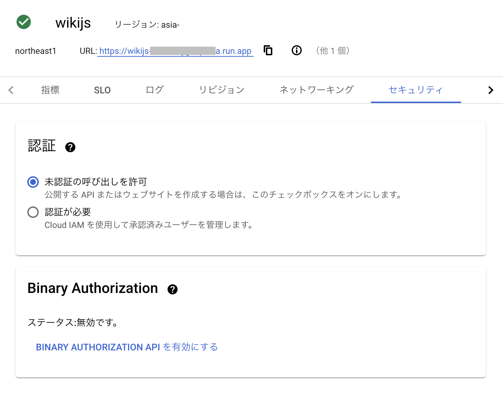Click the セキュリティ tab label

click(416, 90)
